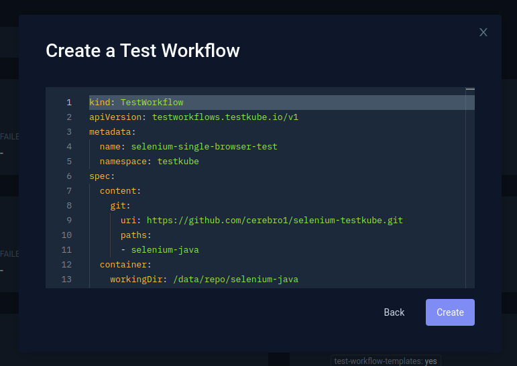Click line number 13 in gutter
The height and width of the screenshot is (366, 517).
[66, 280]
